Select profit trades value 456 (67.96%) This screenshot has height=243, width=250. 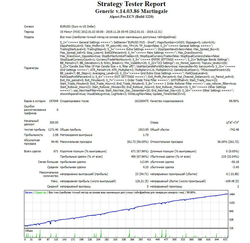[140, 156]
